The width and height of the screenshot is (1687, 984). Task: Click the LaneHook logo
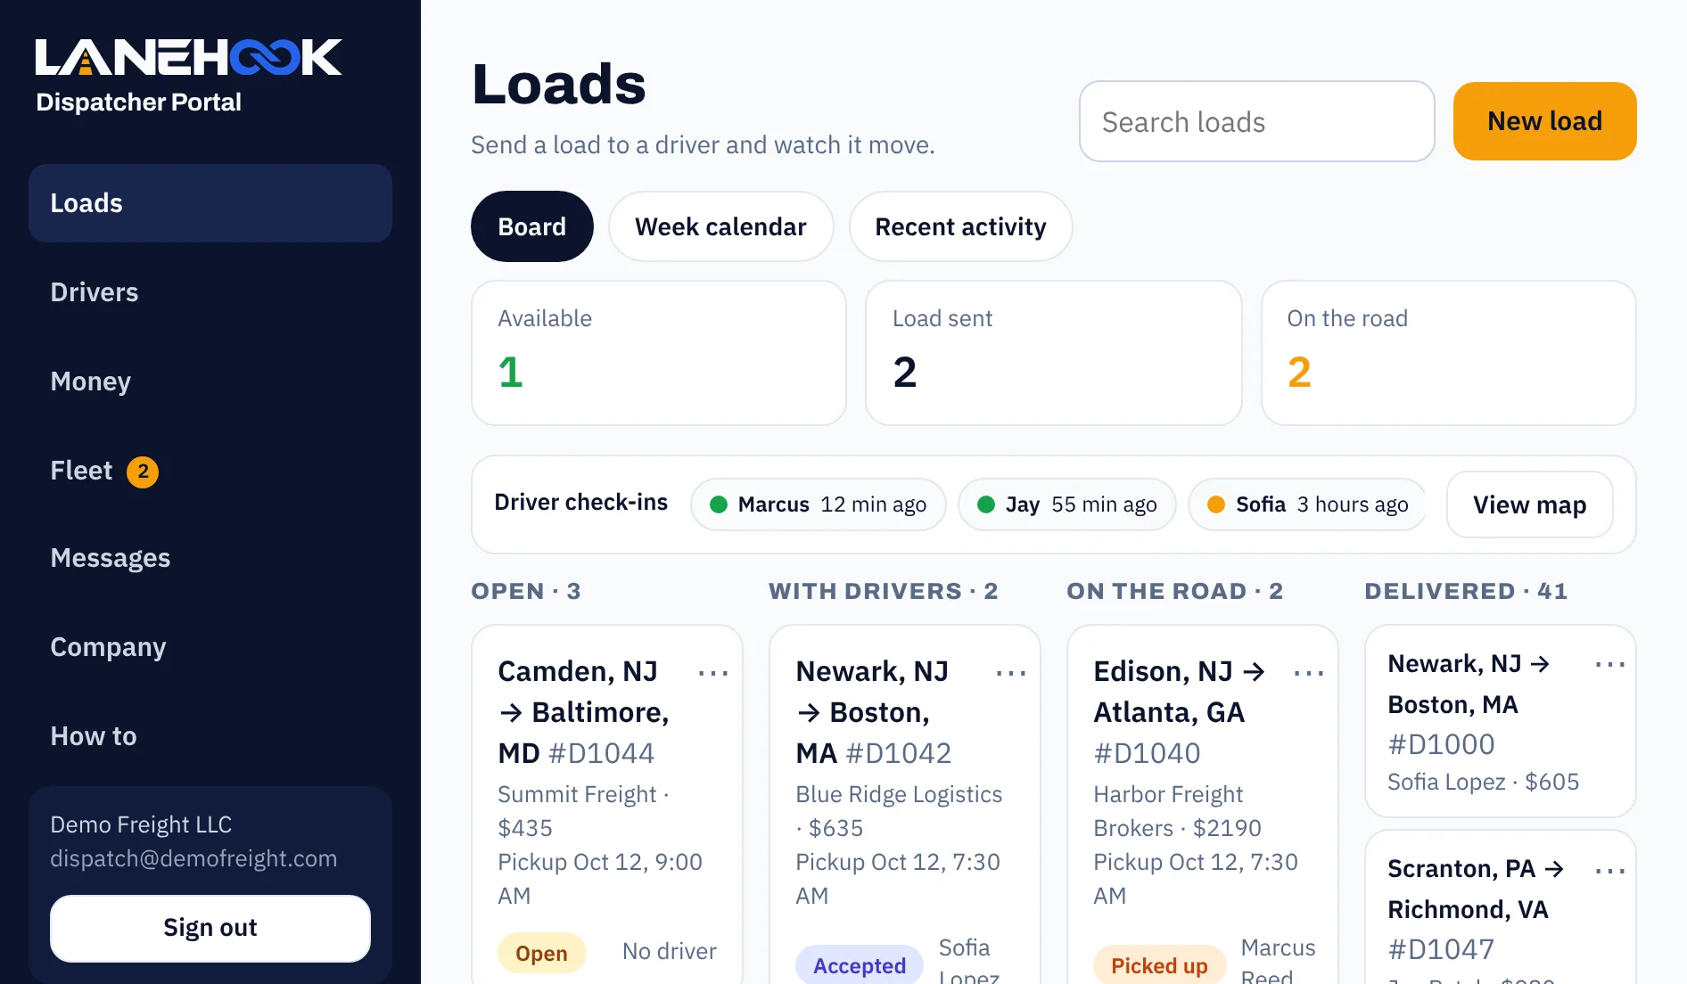[x=188, y=57]
